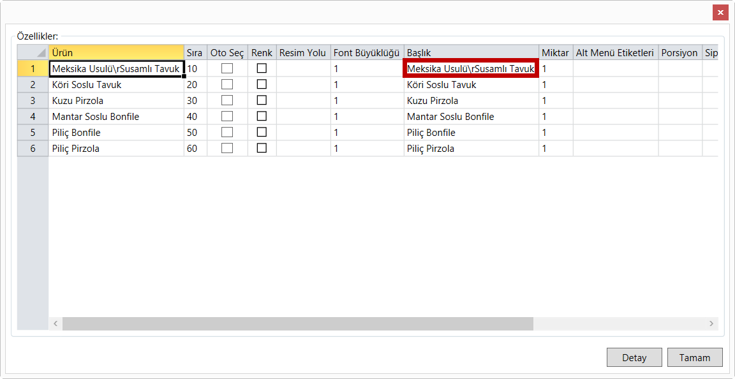Click the Detay button
This screenshot has width=735, height=379.
634,357
